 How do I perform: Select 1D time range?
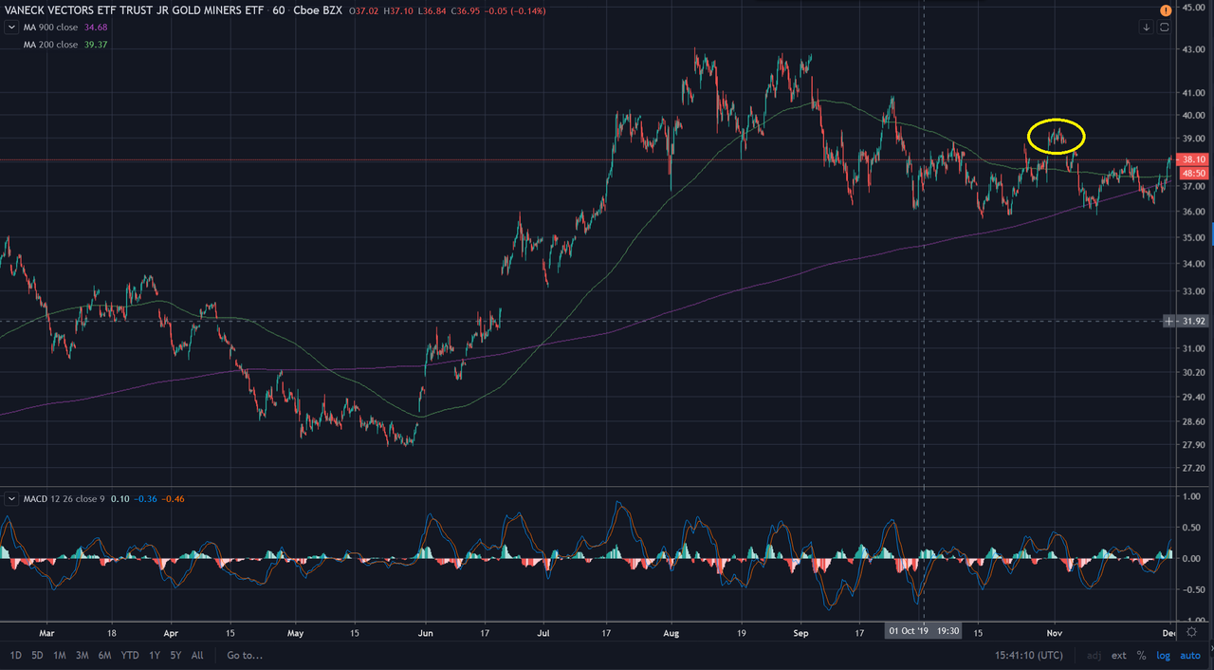[16, 655]
